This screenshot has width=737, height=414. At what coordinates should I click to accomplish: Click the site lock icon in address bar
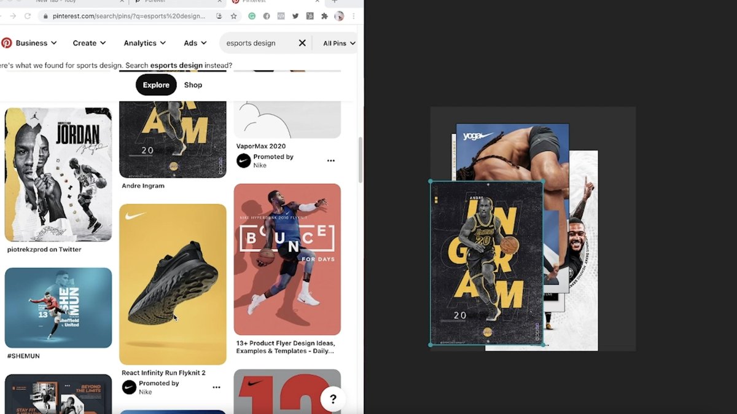click(44, 16)
